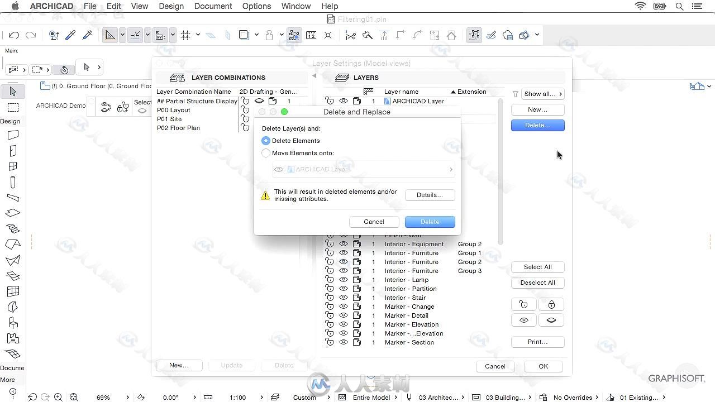Select the Object chair tool in the toolbox

tap(13, 322)
